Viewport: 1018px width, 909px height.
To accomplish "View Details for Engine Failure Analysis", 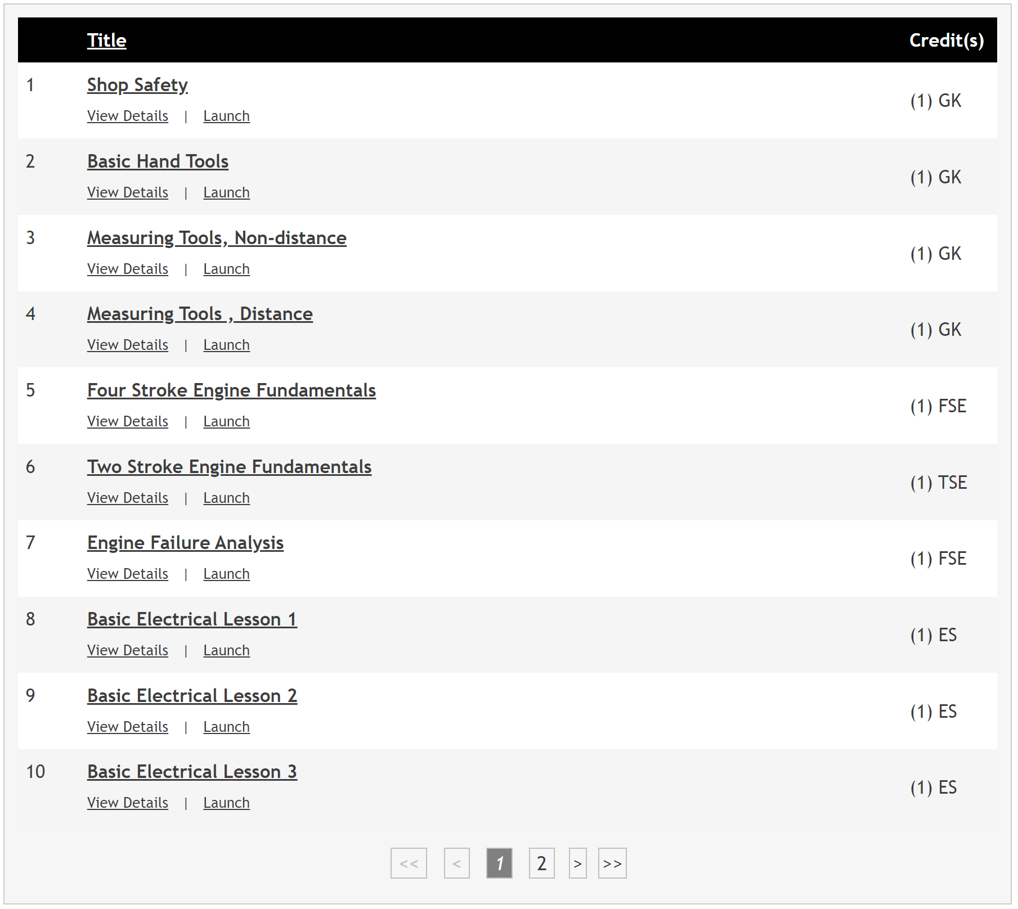I will [128, 574].
